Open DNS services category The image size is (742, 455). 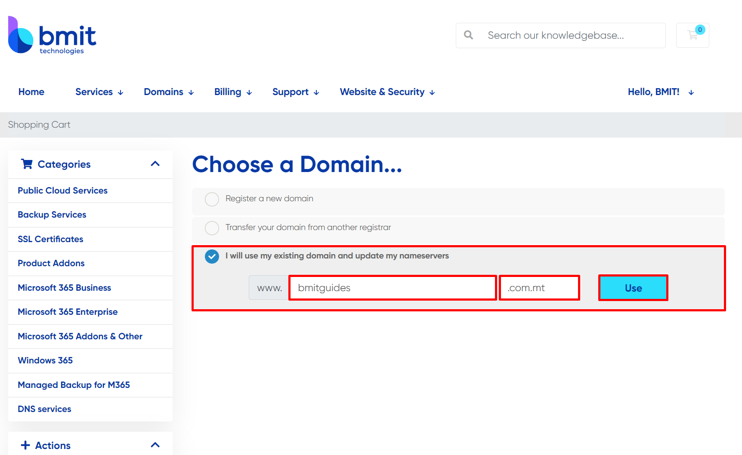tap(90, 409)
